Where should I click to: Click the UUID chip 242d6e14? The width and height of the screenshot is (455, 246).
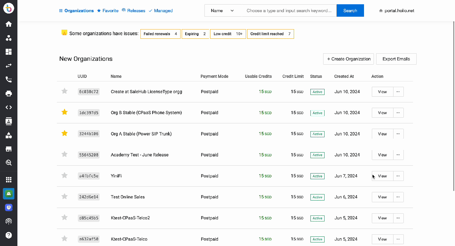(x=89, y=197)
